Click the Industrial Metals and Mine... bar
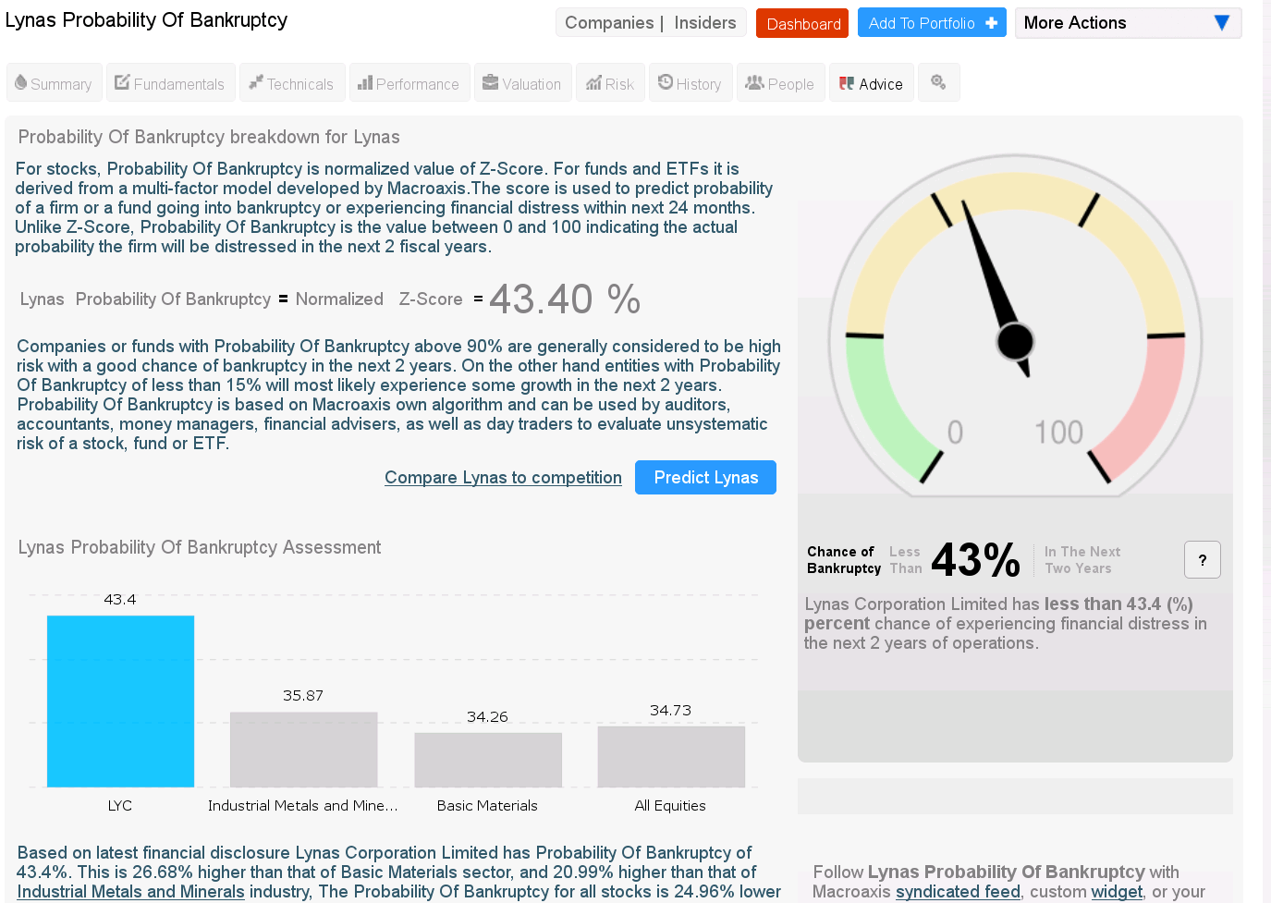 click(x=303, y=750)
